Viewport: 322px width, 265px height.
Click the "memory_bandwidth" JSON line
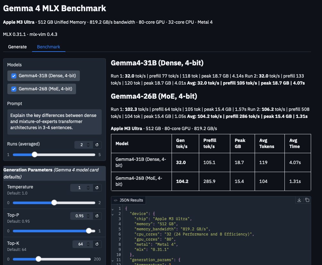172,229
